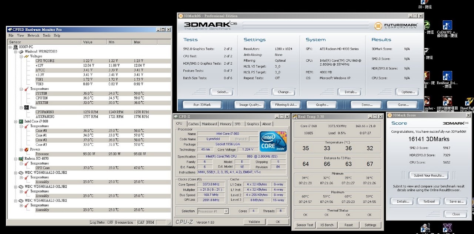474x234 pixels.
Task: Collapse the Voltages node
Action: 21,57
